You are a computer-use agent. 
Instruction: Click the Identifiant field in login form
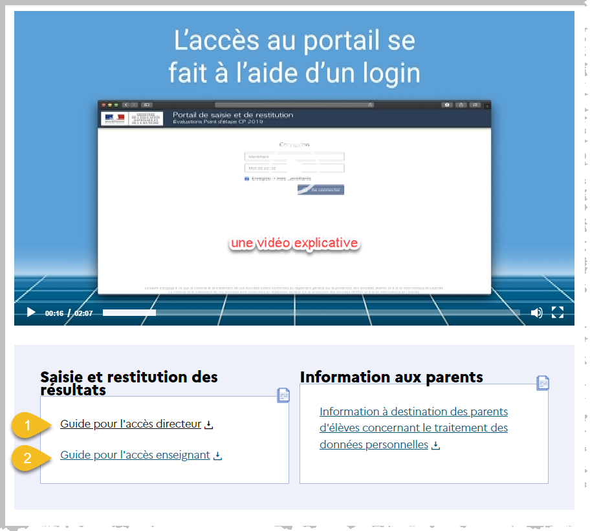pyautogui.click(x=294, y=156)
